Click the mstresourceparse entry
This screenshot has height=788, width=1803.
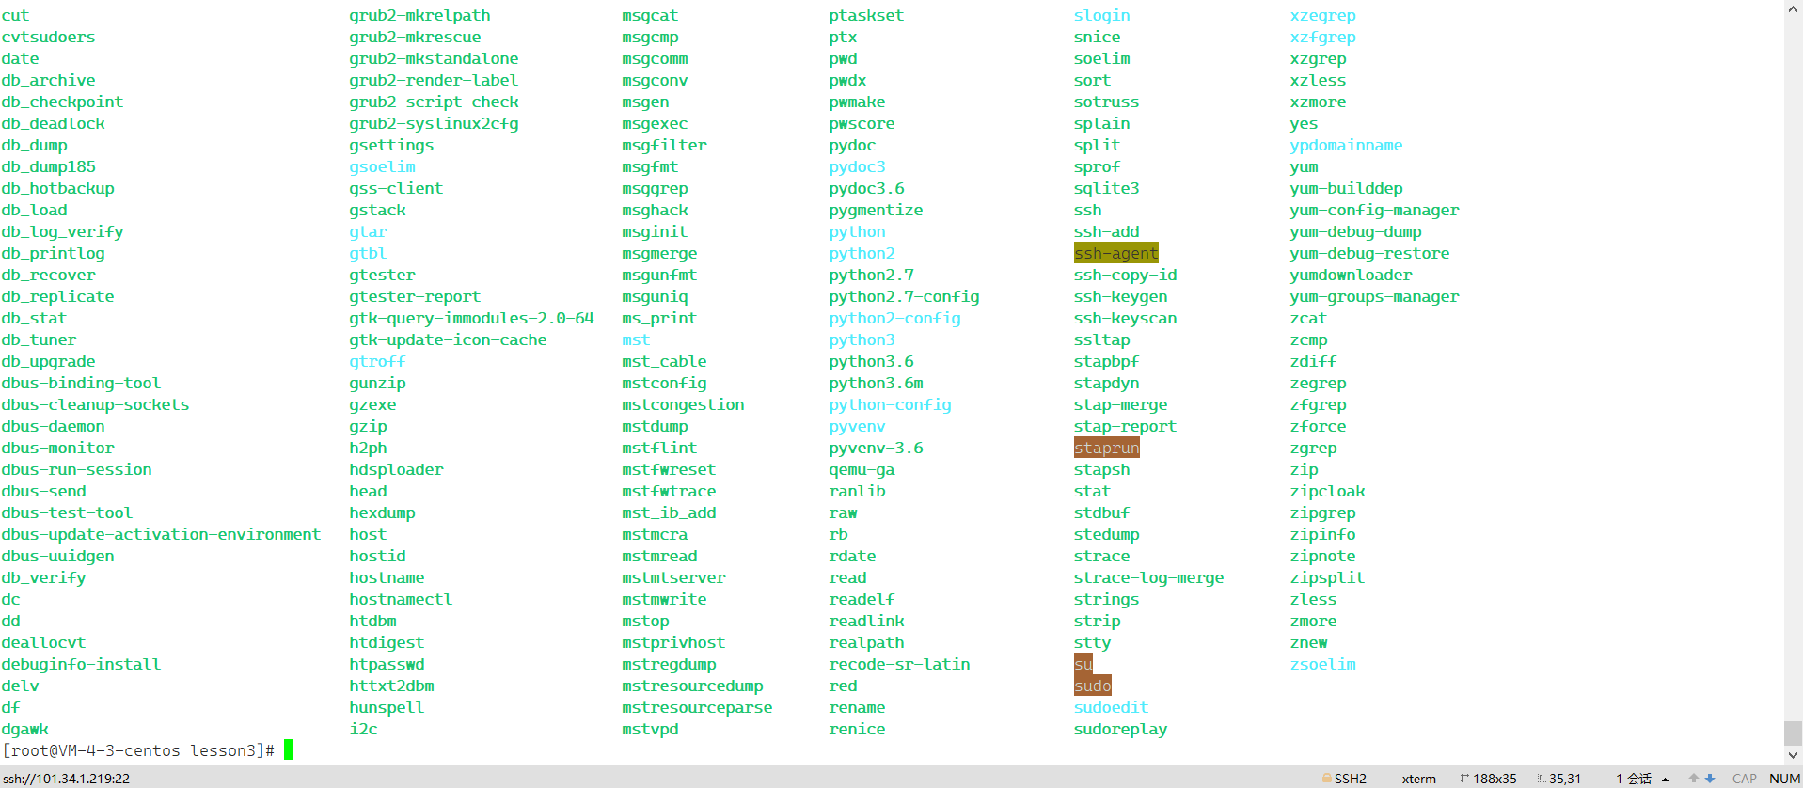pyautogui.click(x=698, y=707)
